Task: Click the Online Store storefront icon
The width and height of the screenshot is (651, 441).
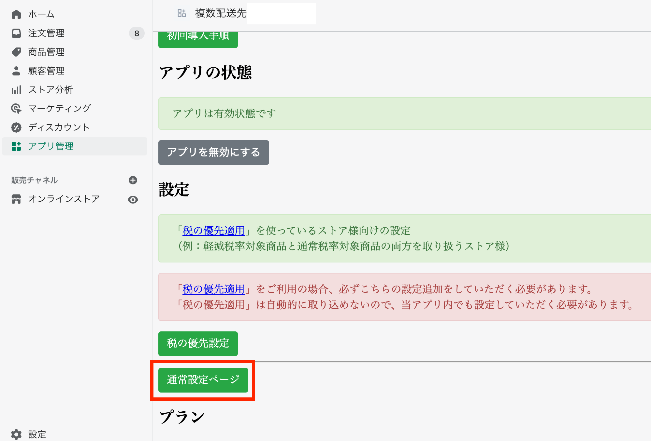Action: (x=16, y=199)
